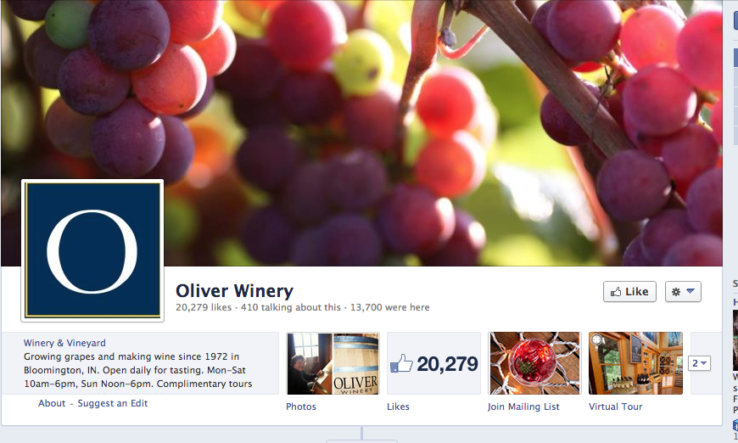
Task: Click the Oliver Winery page title
Action: (x=234, y=291)
